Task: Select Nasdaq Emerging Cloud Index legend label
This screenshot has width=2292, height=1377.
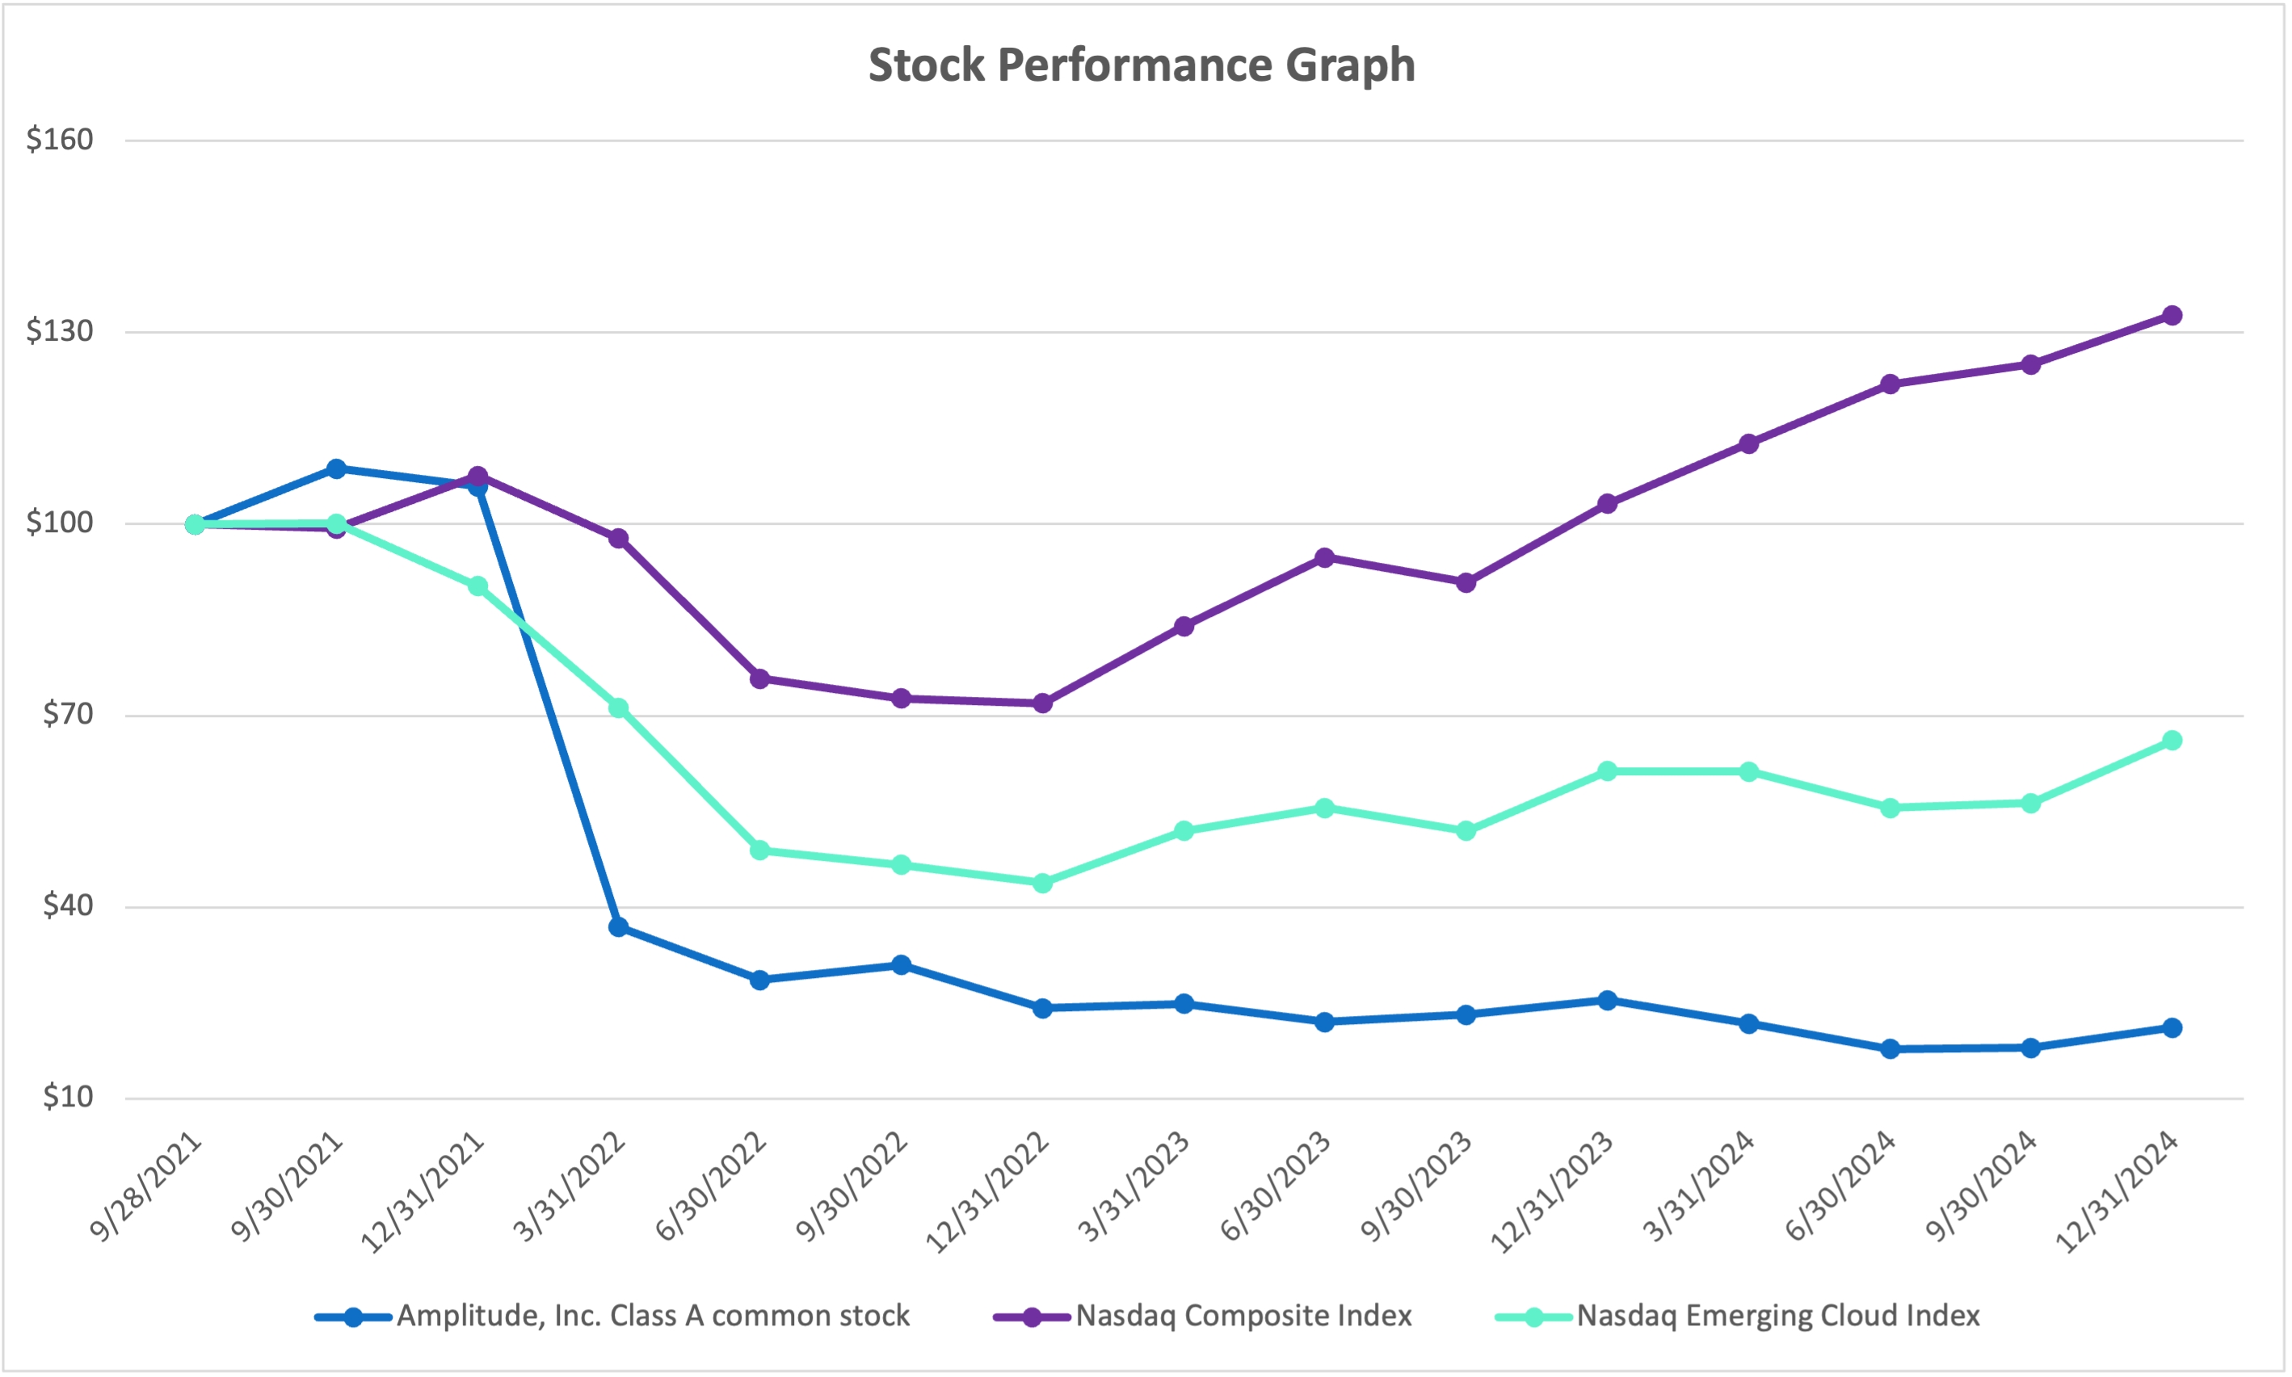Action: 1777,1316
